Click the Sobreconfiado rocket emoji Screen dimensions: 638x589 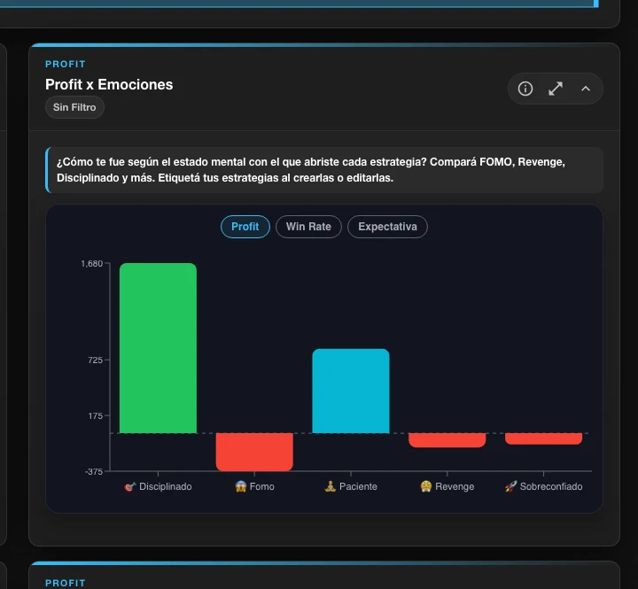click(510, 486)
